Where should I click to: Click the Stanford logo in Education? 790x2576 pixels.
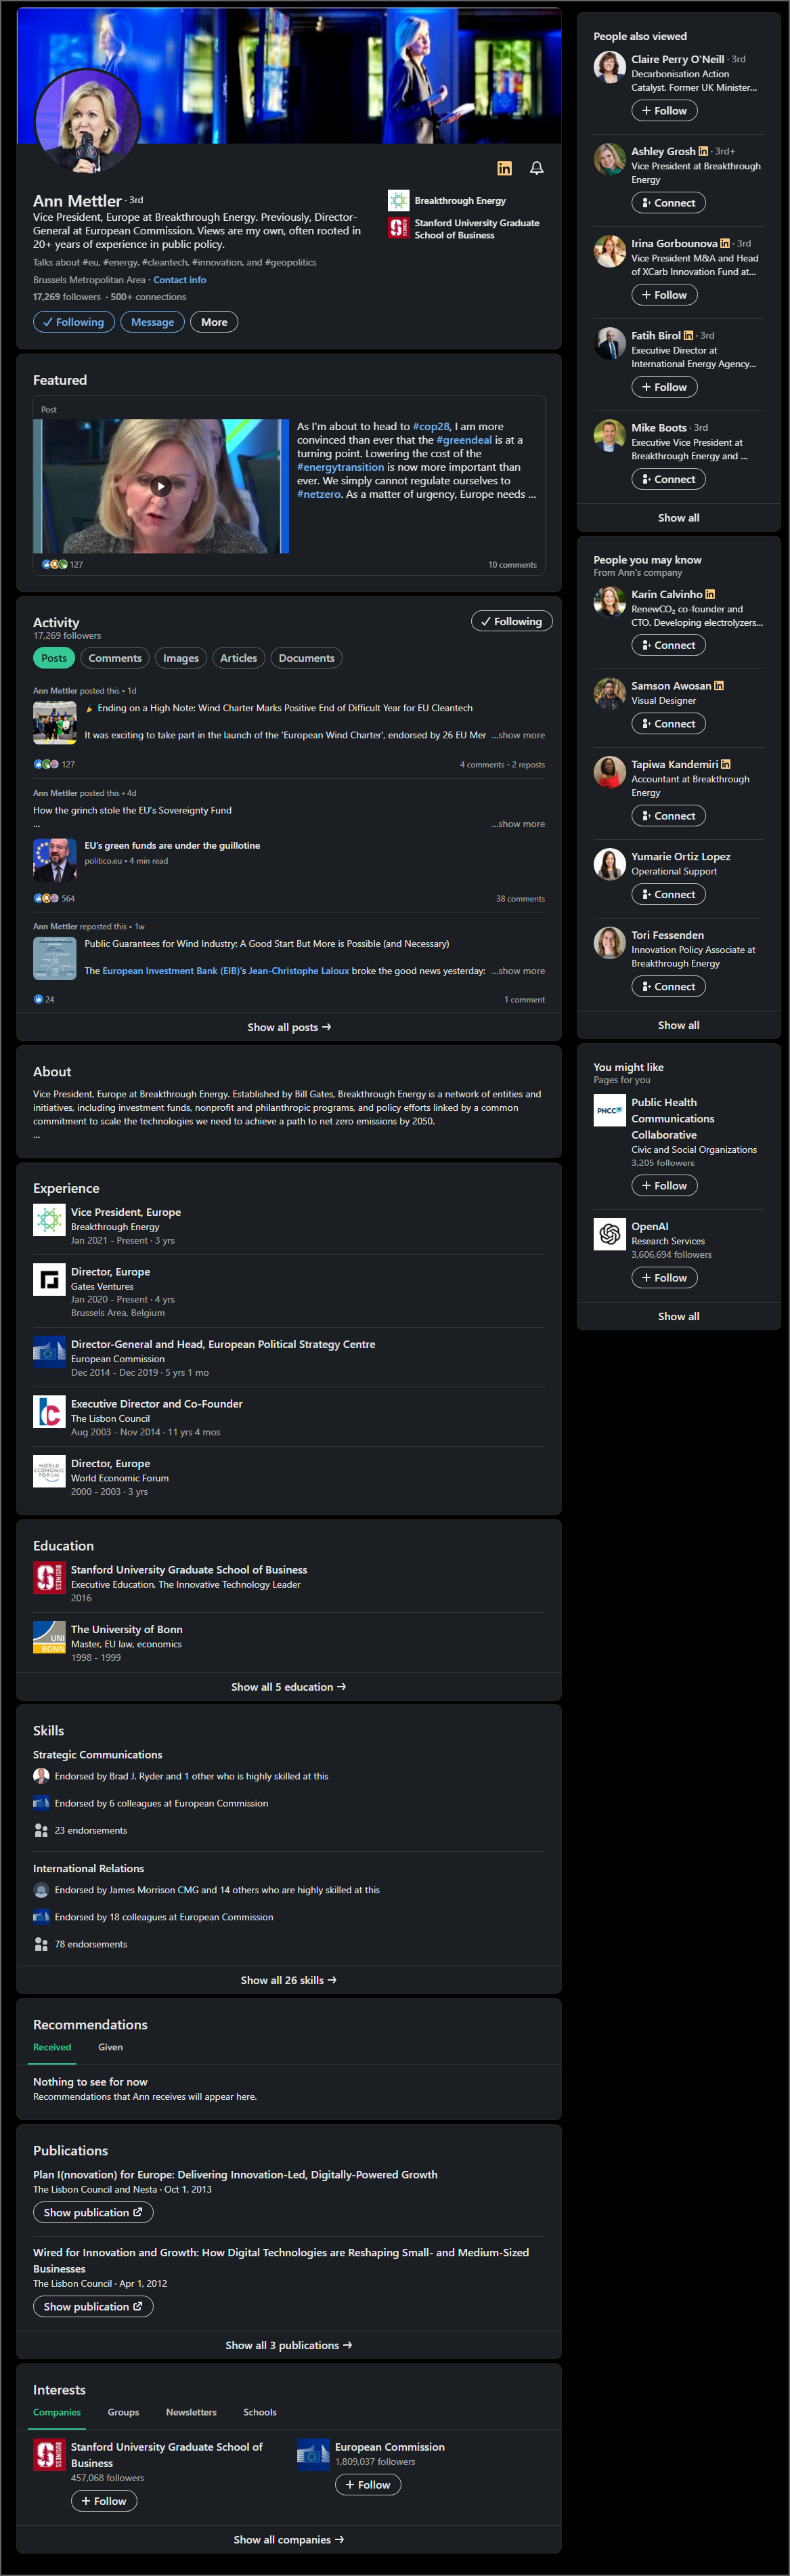[x=49, y=1578]
